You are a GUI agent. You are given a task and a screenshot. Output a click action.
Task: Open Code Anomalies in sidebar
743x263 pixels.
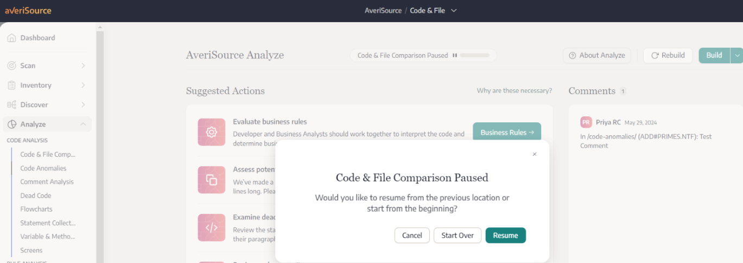43,168
